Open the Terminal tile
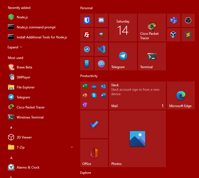Viewport: 199px width, 178px height. pyautogui.click(x=152, y=56)
